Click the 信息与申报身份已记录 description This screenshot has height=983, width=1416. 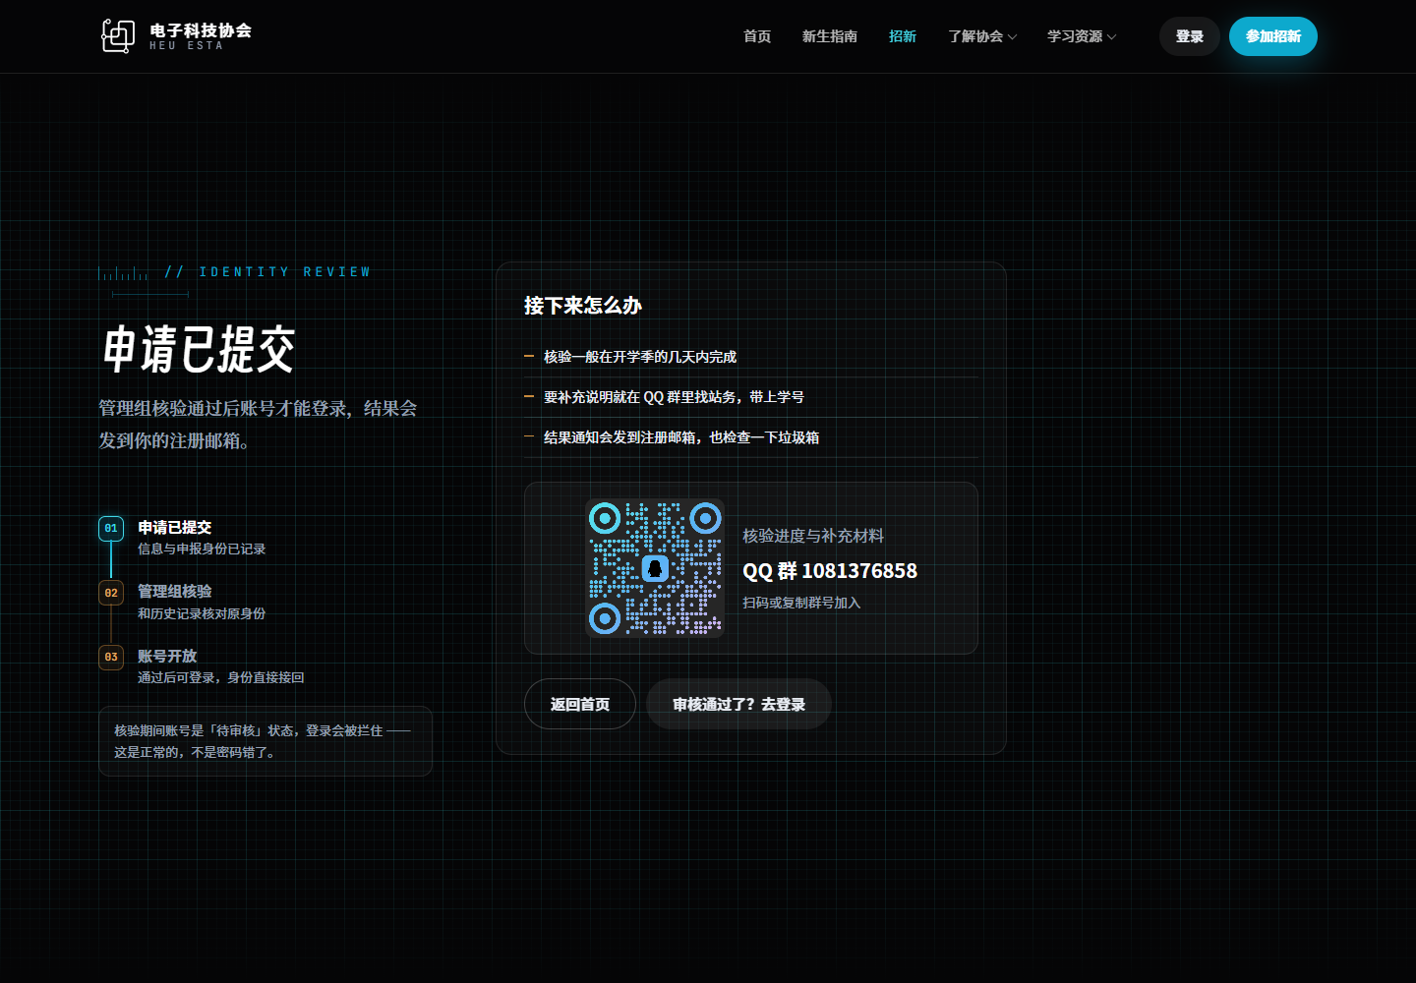(202, 549)
